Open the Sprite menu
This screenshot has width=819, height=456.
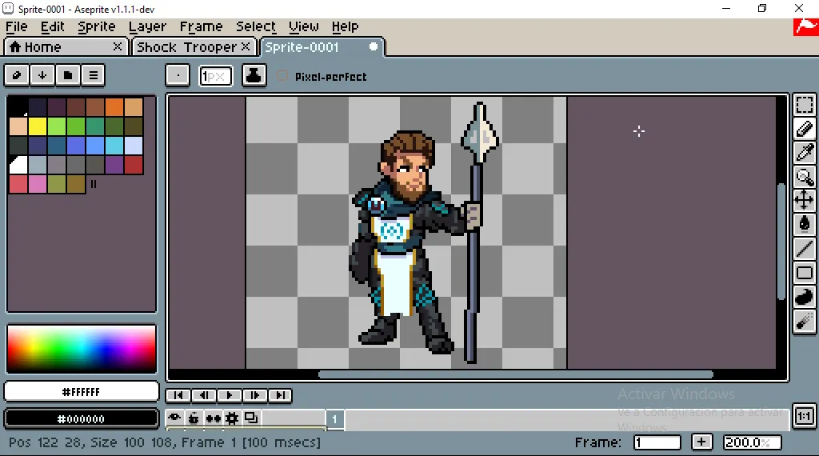[97, 26]
